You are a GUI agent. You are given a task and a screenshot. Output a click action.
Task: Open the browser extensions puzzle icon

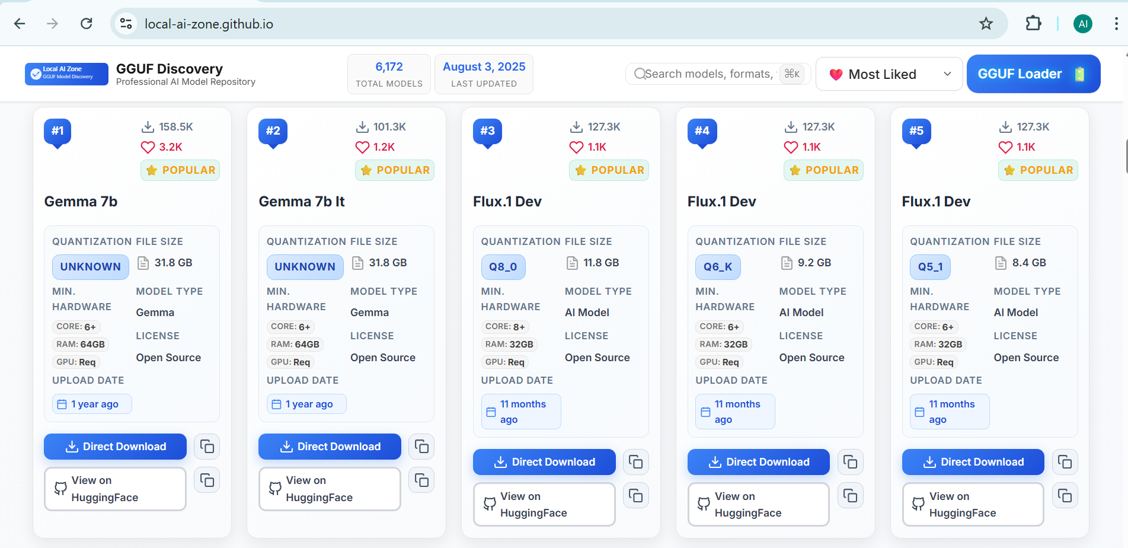click(1033, 24)
